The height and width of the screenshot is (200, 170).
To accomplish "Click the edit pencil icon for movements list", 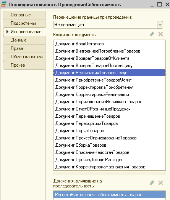I will tap(152, 182).
